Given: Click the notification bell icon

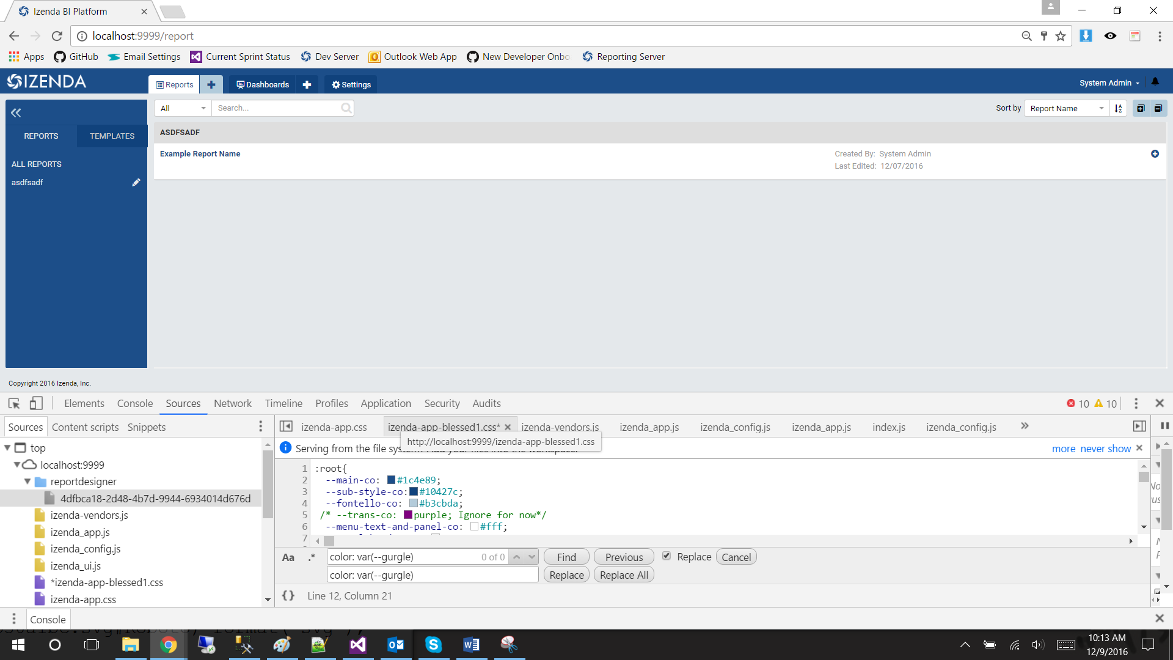Looking at the screenshot, I should click(1155, 82).
